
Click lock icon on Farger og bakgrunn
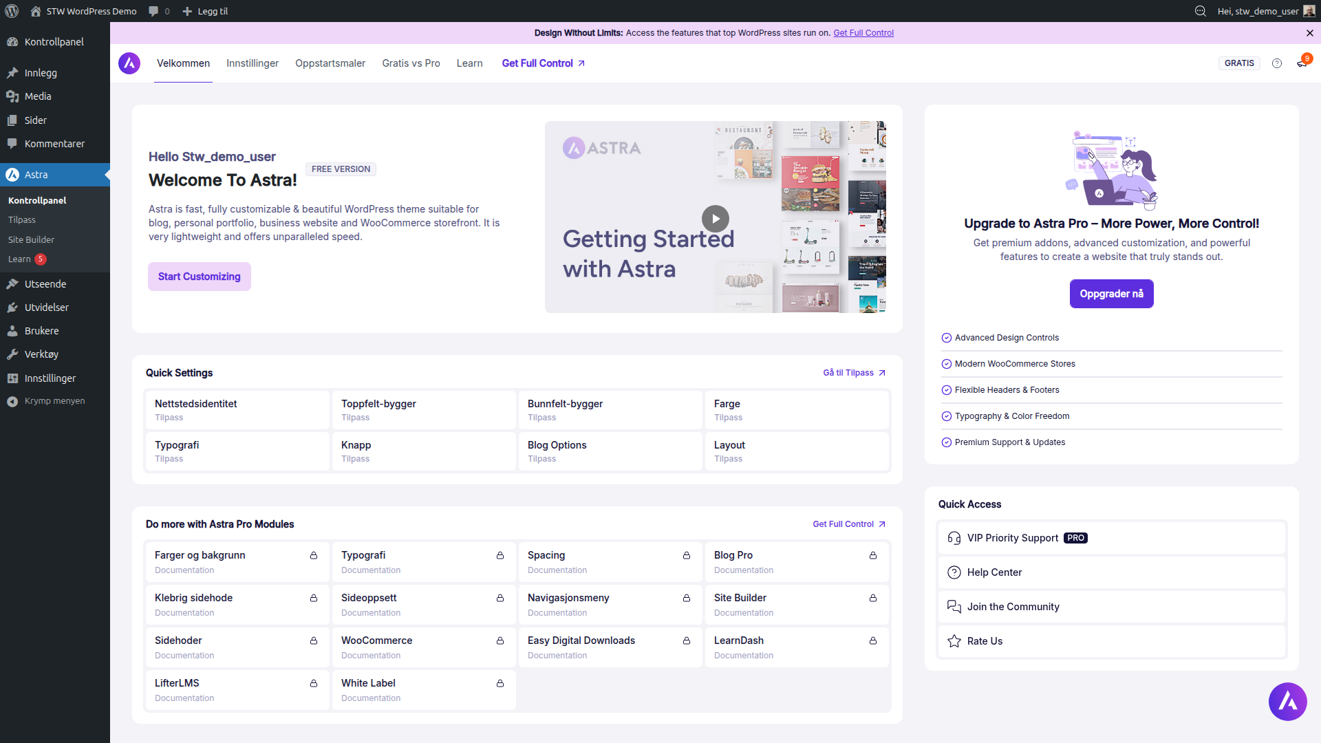coord(314,555)
